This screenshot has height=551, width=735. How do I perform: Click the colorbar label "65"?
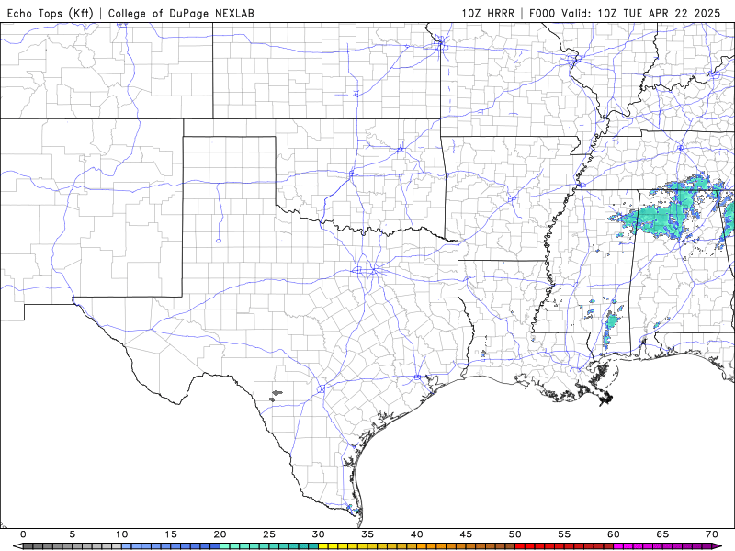662,534
